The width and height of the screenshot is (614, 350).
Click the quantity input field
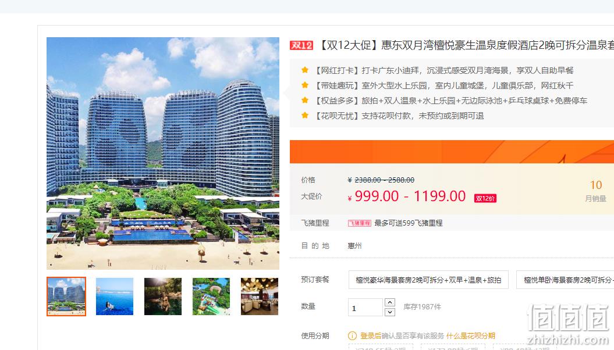365,308
